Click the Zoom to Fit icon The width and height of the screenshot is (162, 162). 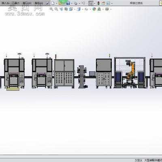(x=51, y=9)
